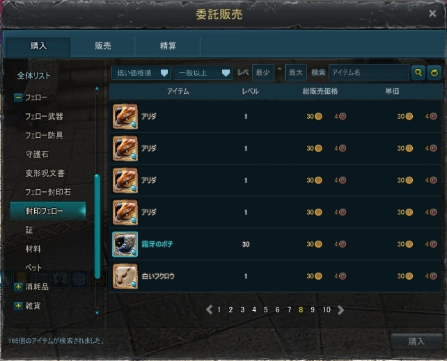Select the 霜牙のポチ wolf item icon
This screenshot has width=447, height=361.
click(125, 244)
